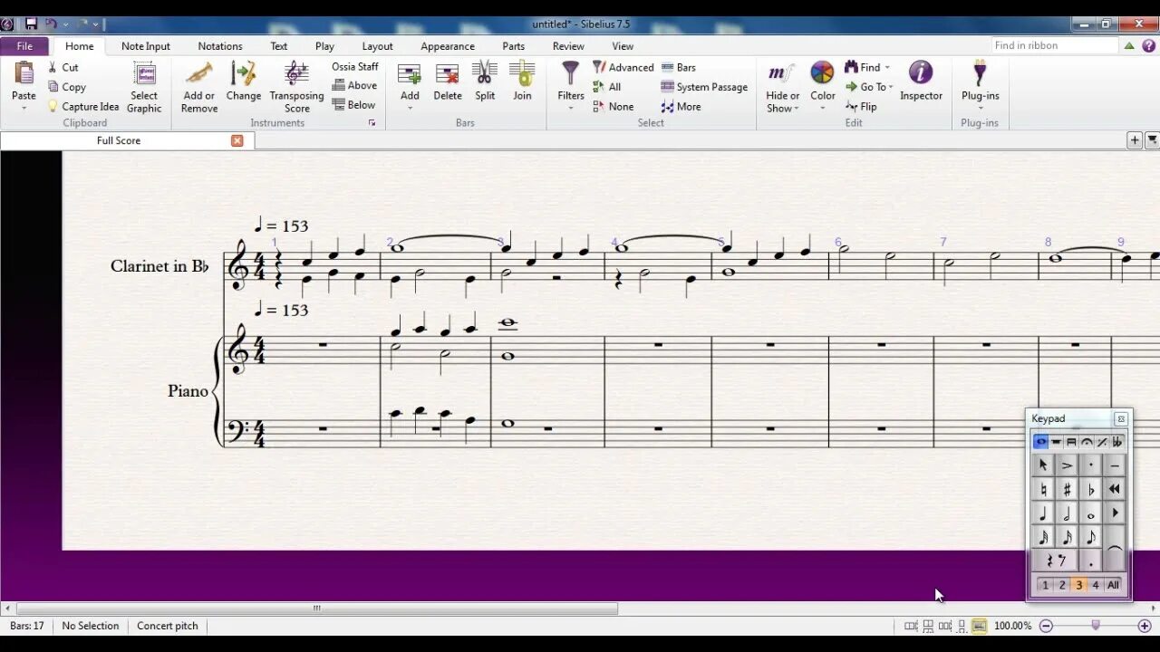The image size is (1160, 652).
Task: Open the Plug-ins dropdown
Action: [980, 100]
